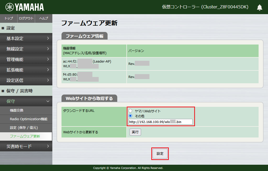Click the 設定 apply button
This screenshot has width=268, height=171.
(x=160, y=154)
